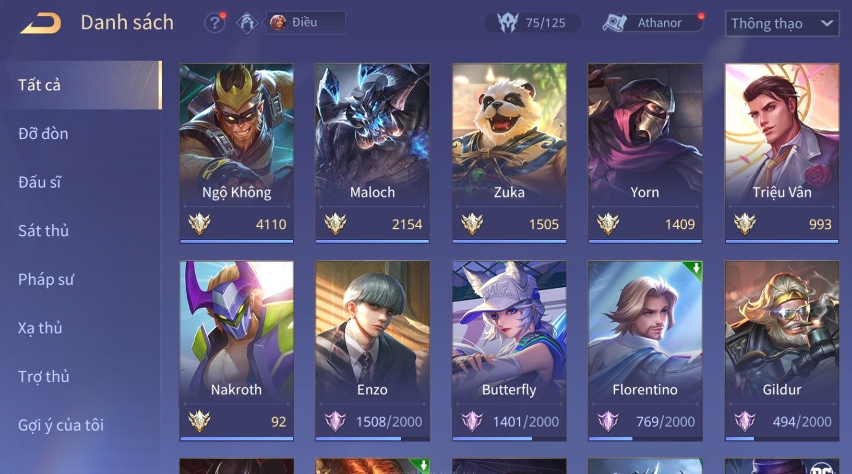Choose the Xạ thủ role filter
Viewport: 852px width, 474px height.
(40, 328)
